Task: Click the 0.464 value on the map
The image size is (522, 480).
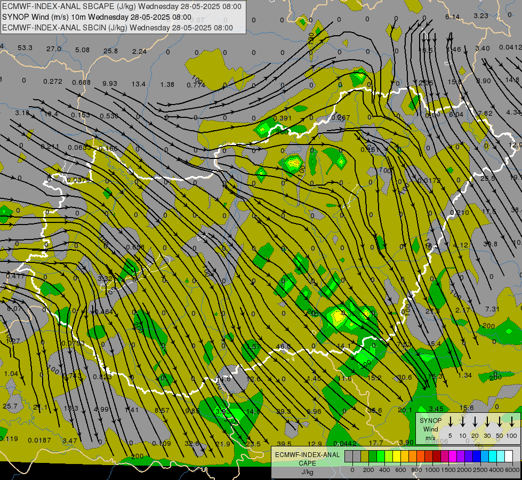Action: click(104, 312)
